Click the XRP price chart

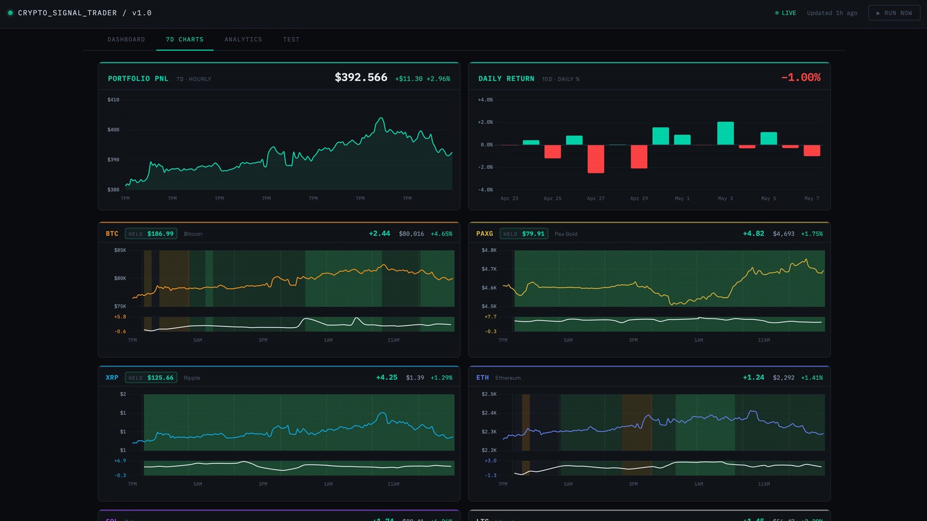[x=293, y=423]
